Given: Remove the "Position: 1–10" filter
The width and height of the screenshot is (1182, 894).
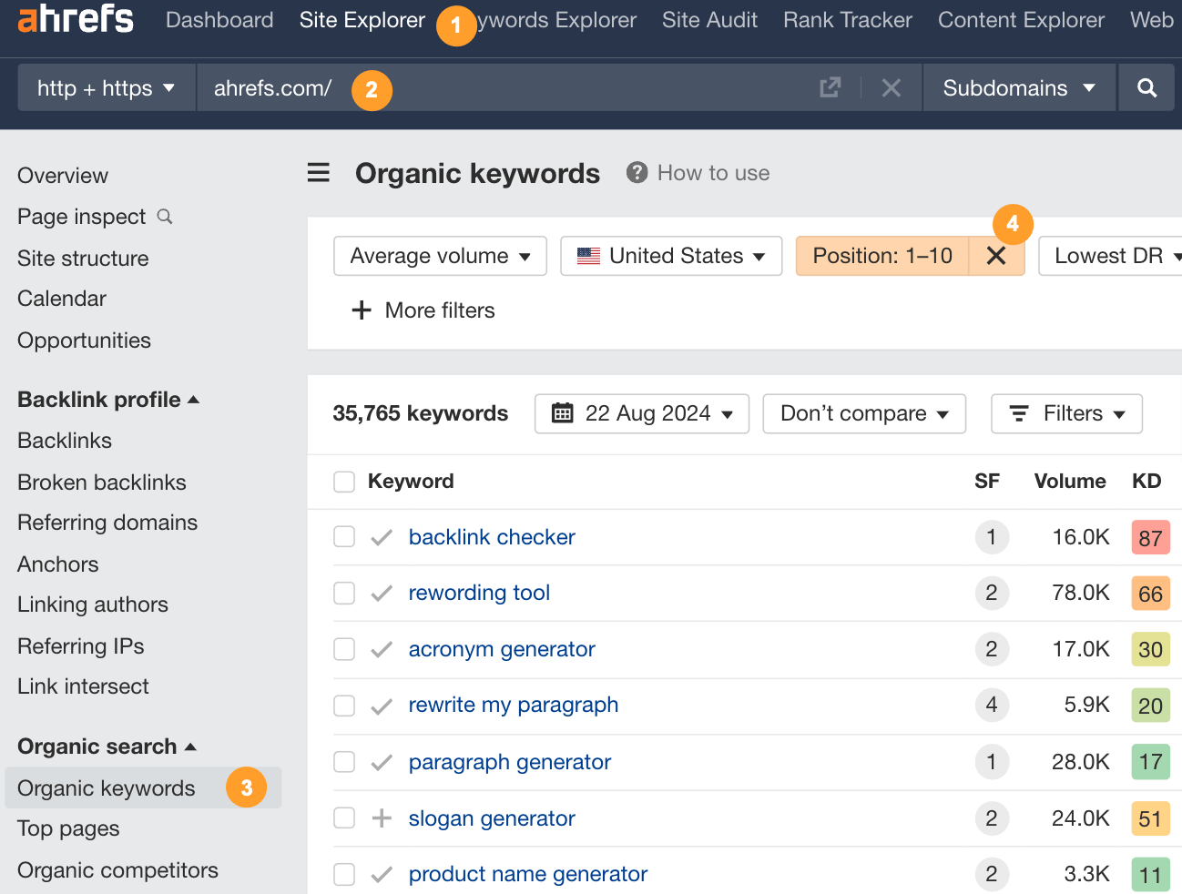Looking at the screenshot, I should tap(995, 256).
